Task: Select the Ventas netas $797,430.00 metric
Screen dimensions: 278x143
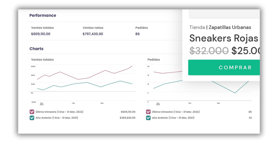Action: click(x=93, y=31)
